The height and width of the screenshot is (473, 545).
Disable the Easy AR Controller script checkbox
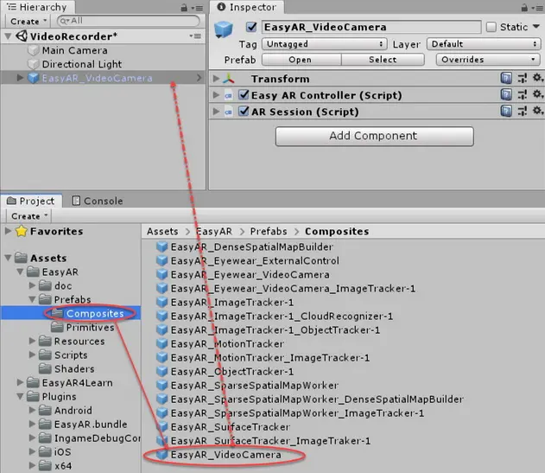[244, 94]
